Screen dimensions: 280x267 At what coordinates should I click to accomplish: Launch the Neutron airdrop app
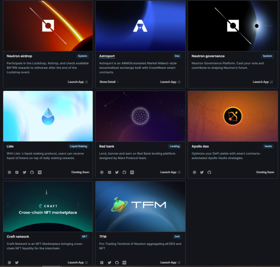coord(77,82)
